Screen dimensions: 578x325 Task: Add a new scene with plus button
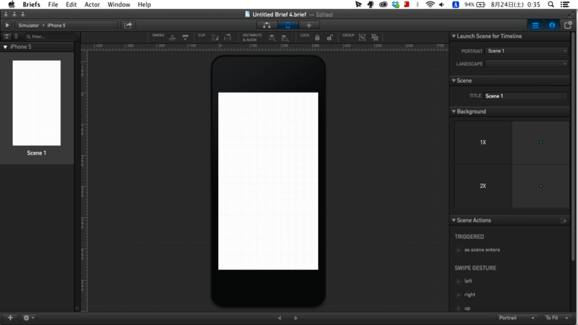[x=10, y=318]
